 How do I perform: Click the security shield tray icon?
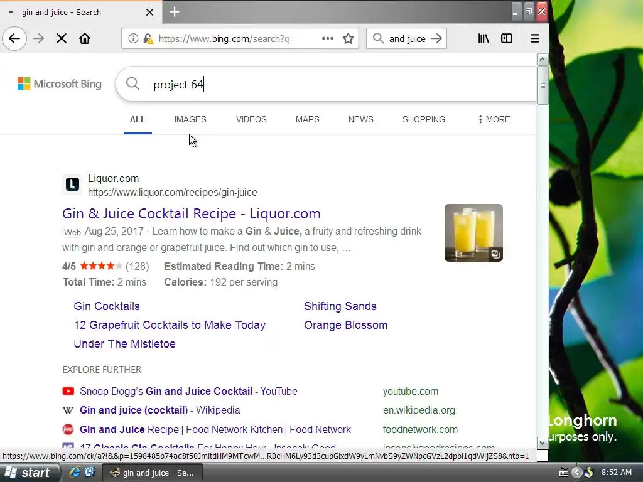(588, 473)
